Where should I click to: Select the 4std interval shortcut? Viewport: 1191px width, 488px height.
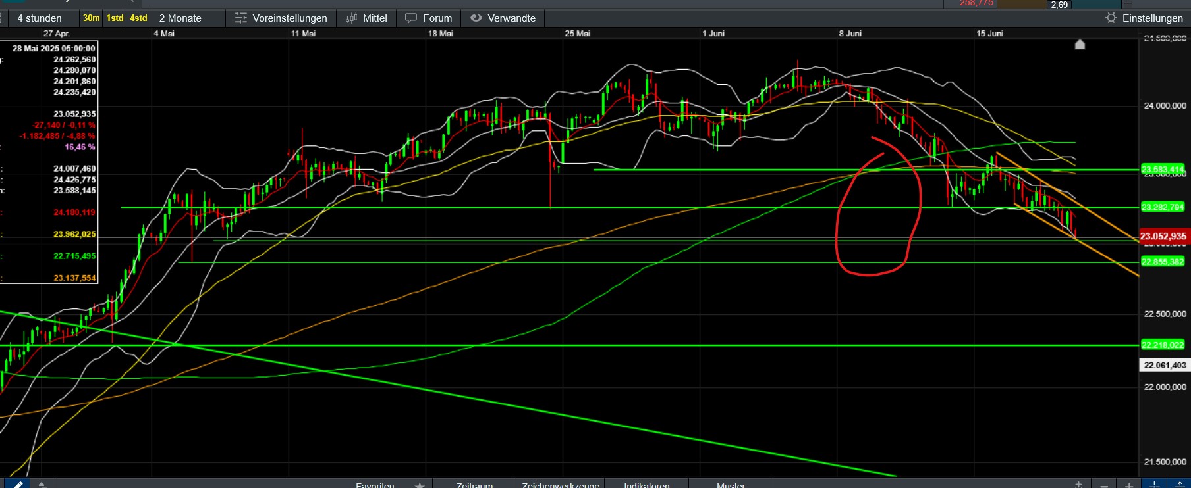coord(138,18)
